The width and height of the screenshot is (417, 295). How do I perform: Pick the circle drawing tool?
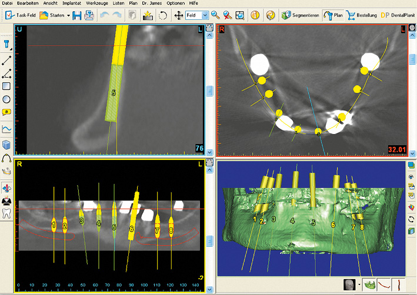coord(8,99)
